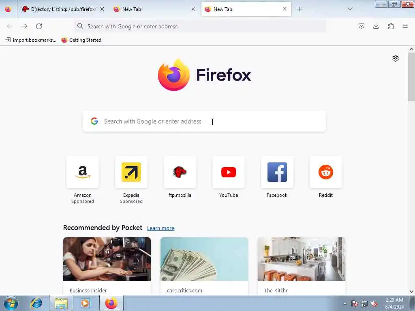Expand the List all tabs chevron
The image size is (415, 311).
tap(350, 9)
